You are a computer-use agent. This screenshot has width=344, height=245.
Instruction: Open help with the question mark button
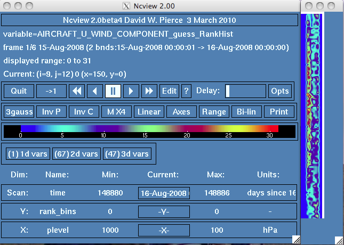[x=186, y=91]
